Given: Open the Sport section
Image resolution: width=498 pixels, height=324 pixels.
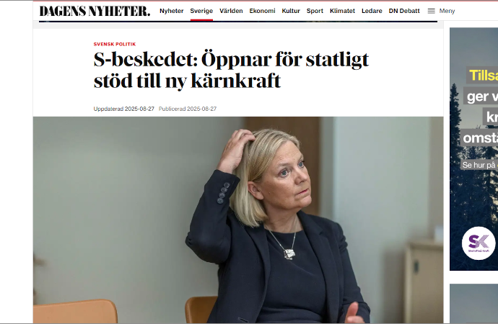Looking at the screenshot, I should pos(315,11).
